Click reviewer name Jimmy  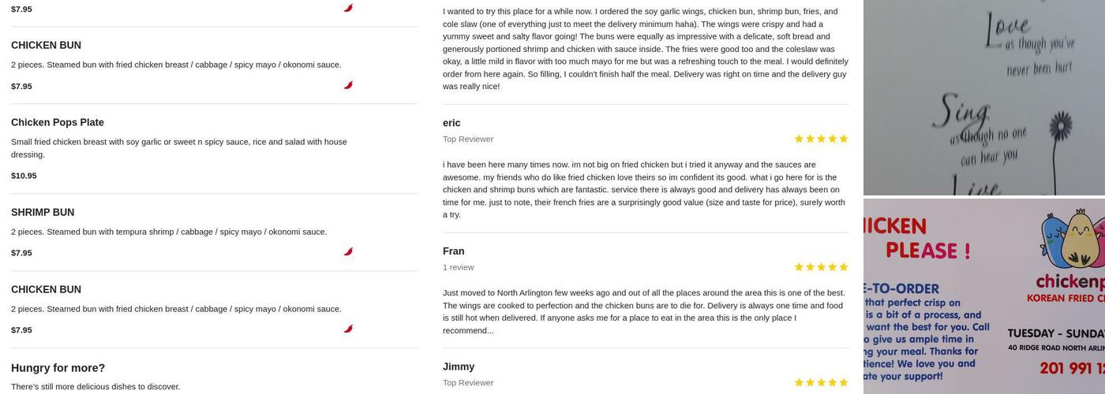(459, 366)
